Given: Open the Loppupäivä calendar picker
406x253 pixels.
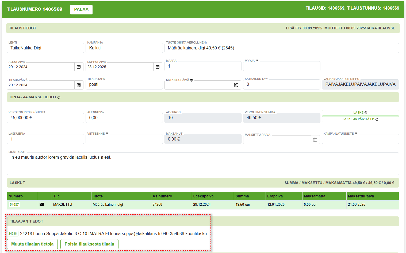Looking at the screenshot, I should click(x=158, y=67).
